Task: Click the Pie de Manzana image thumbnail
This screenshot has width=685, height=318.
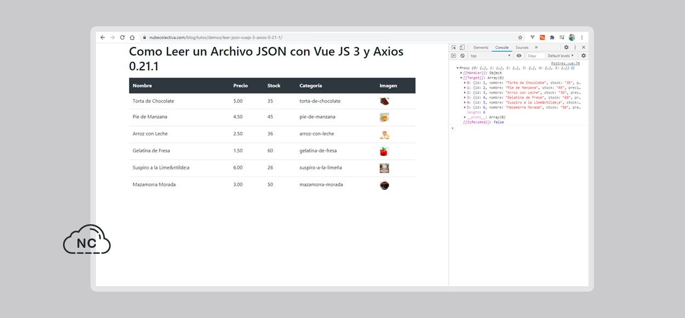Action: pyautogui.click(x=384, y=117)
